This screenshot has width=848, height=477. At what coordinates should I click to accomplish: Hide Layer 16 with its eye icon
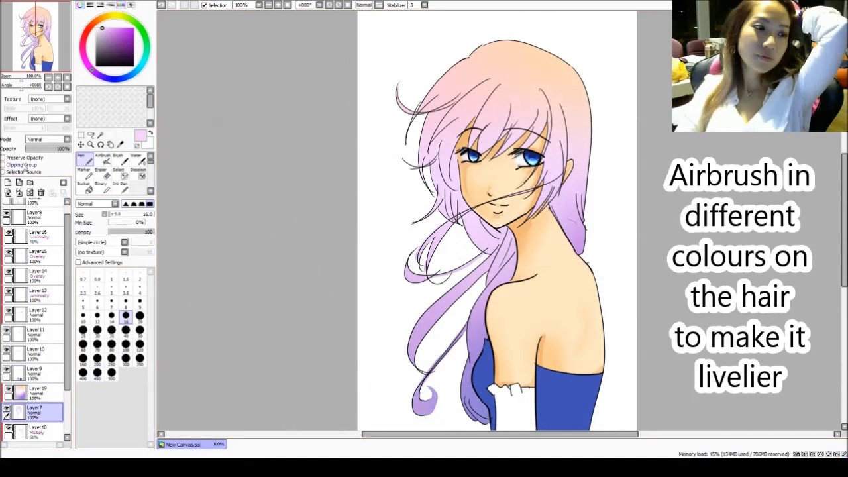pyautogui.click(x=7, y=233)
